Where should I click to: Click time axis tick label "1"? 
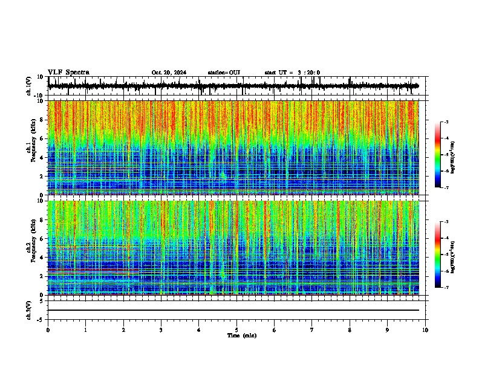tap(85, 330)
